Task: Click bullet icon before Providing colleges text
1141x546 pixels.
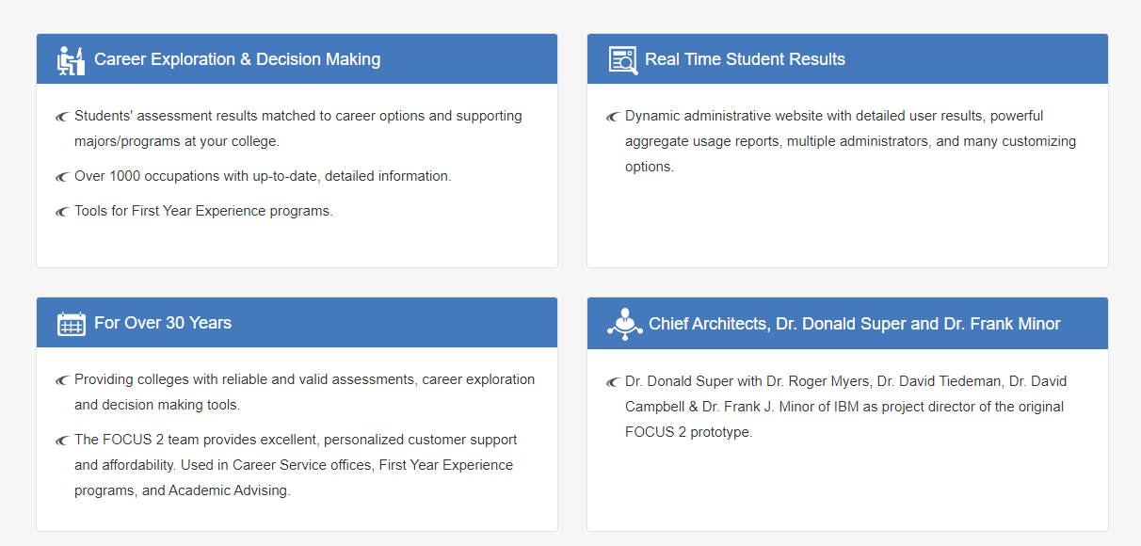Action: click(x=62, y=380)
